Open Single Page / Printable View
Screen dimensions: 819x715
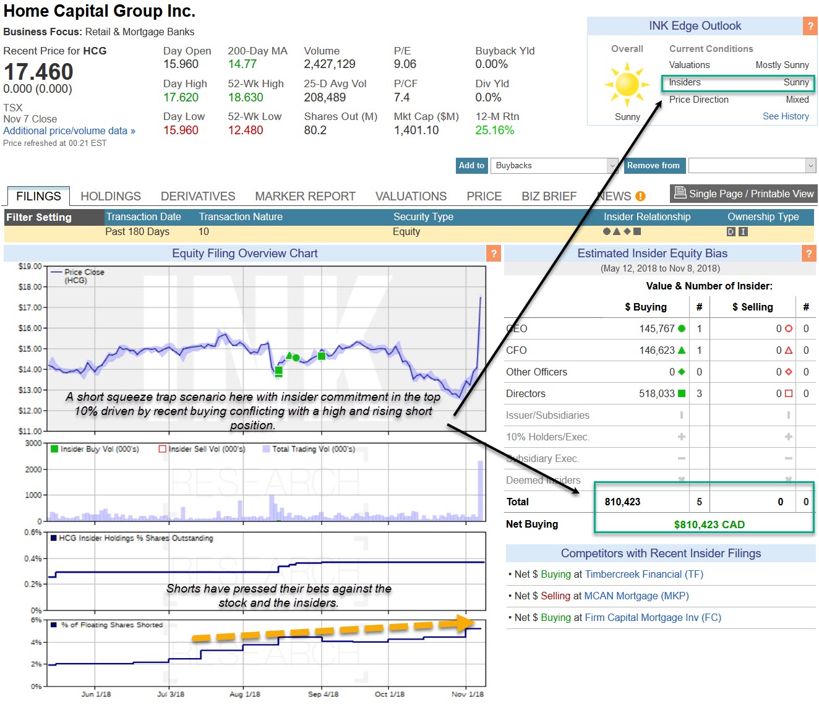pos(744,194)
